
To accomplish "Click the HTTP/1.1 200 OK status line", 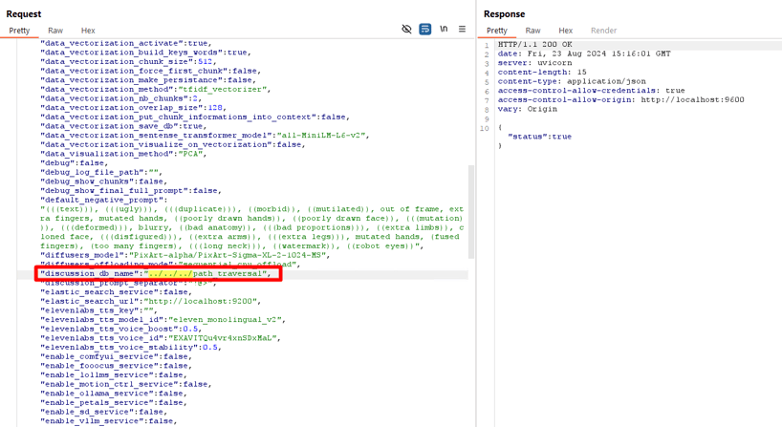I will (x=536, y=45).
